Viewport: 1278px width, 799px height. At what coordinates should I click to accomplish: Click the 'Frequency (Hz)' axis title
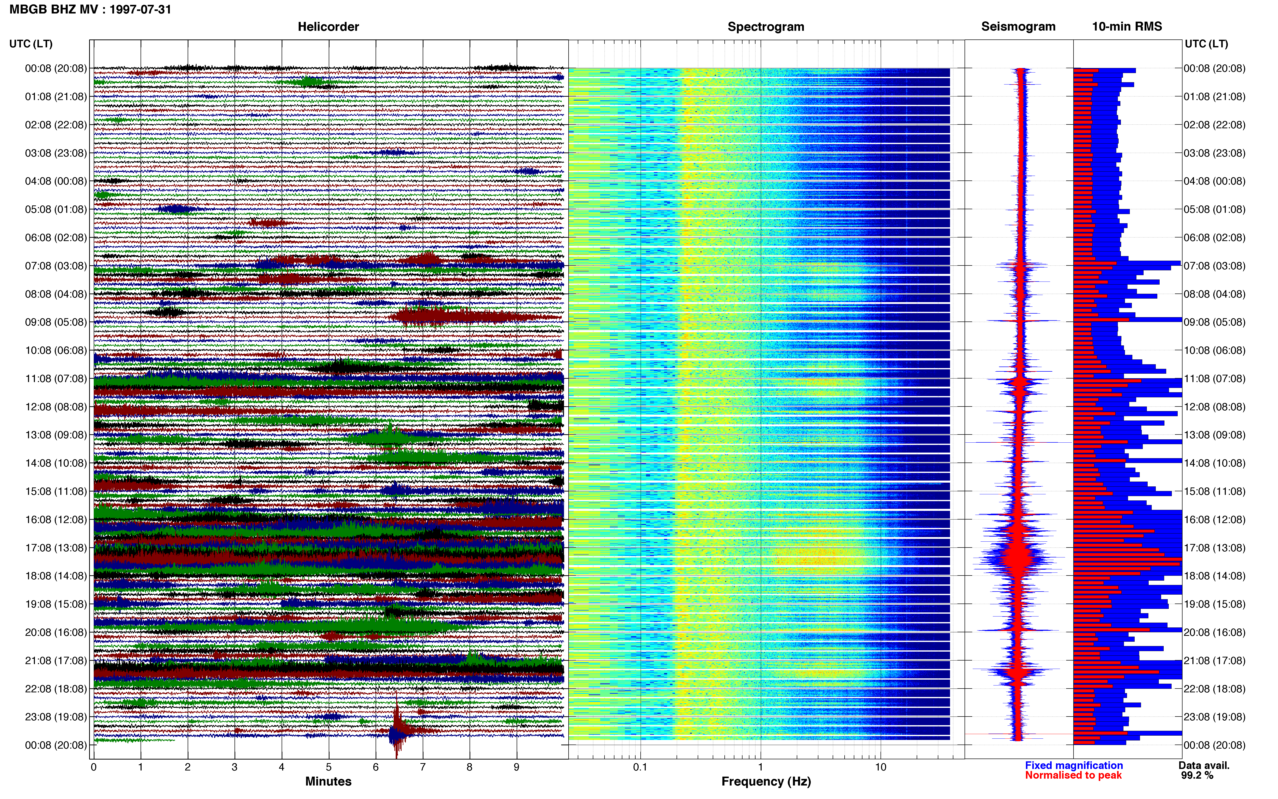coord(766,781)
